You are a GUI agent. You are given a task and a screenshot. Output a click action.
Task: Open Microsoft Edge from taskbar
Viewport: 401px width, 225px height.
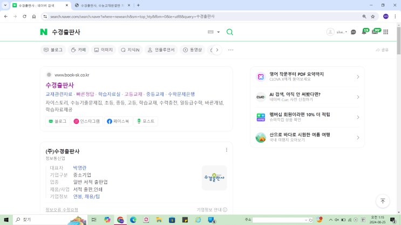[133, 220]
